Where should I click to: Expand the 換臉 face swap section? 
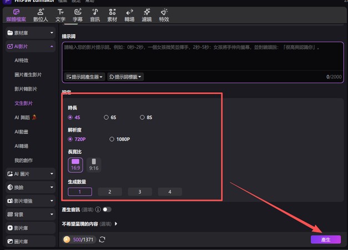pos(31,187)
